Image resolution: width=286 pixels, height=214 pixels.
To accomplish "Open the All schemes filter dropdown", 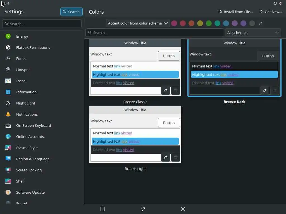I will [253, 33].
